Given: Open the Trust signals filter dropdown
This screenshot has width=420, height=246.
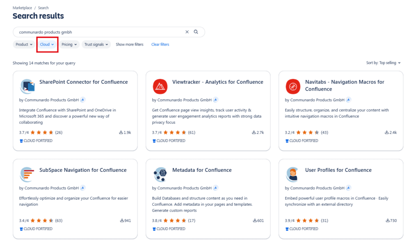Looking at the screenshot, I should point(96,44).
